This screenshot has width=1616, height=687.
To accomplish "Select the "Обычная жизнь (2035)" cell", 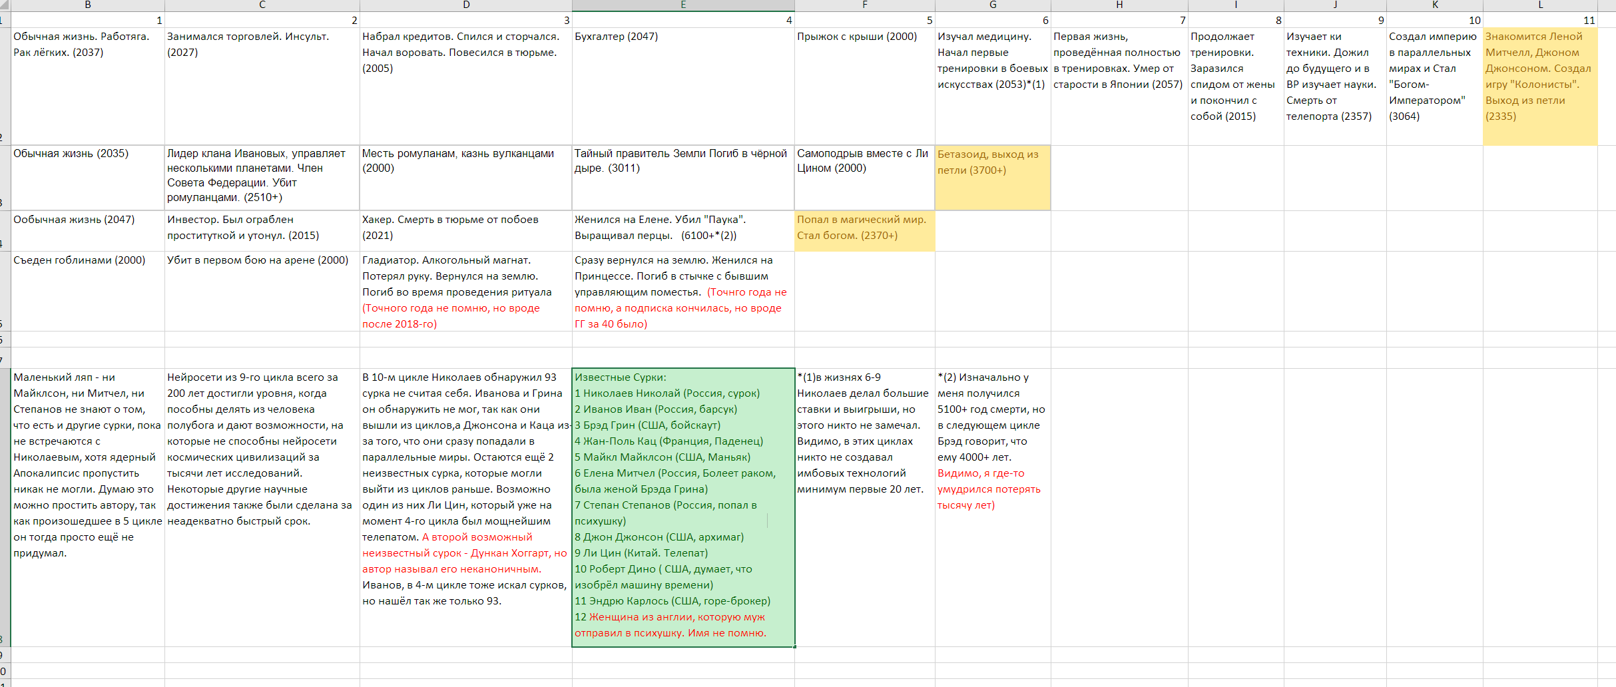I will [x=88, y=178].
